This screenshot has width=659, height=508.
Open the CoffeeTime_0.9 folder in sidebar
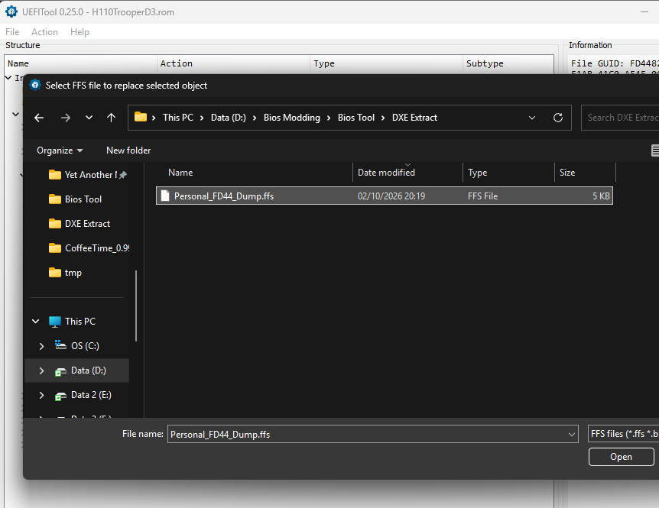(x=89, y=248)
